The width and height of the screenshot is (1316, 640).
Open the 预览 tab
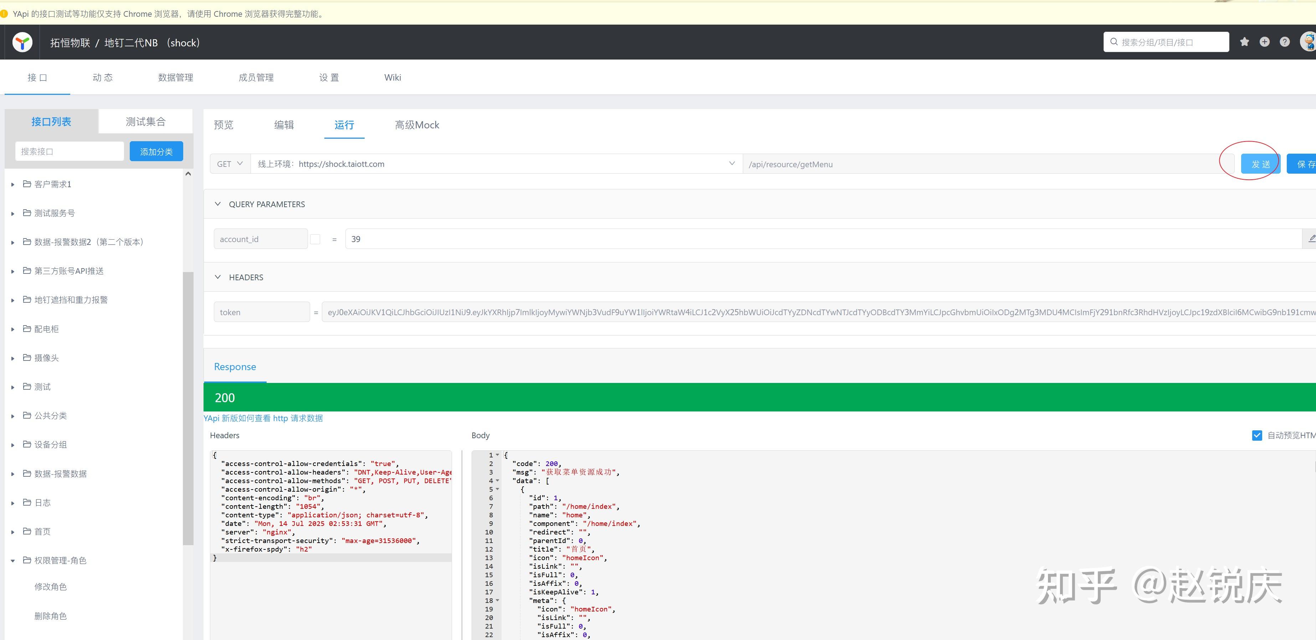[x=223, y=125]
